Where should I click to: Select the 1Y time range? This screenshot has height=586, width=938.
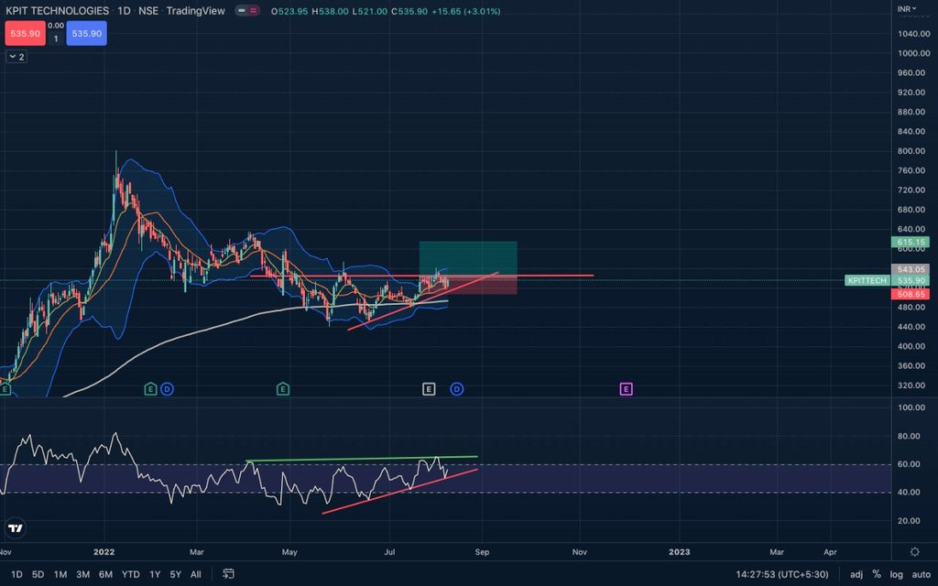coord(155,575)
